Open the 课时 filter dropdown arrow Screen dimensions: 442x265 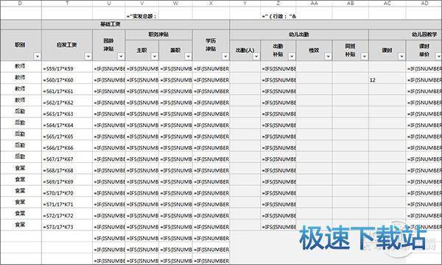[401, 57]
